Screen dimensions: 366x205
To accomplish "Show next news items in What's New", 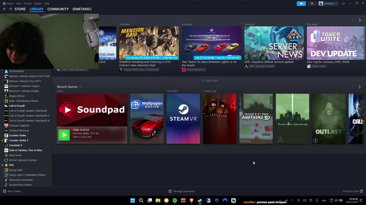I will coord(360,20).
